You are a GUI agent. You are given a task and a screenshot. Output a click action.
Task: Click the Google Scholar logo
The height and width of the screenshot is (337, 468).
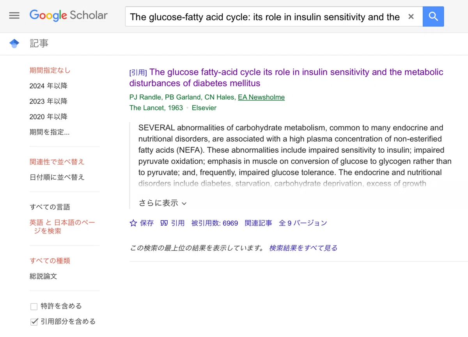point(69,16)
